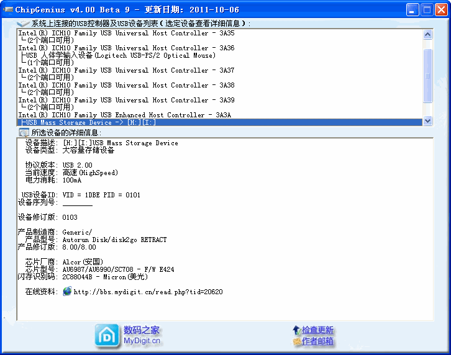Click the MyDigit house logo icon
The width and height of the screenshot is (451, 355).
point(107,336)
